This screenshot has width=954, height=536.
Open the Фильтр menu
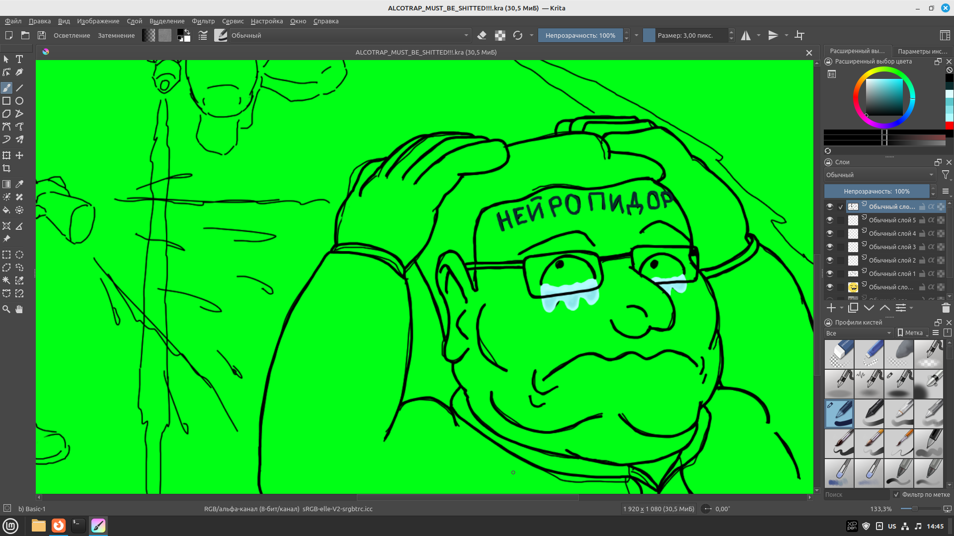point(203,21)
